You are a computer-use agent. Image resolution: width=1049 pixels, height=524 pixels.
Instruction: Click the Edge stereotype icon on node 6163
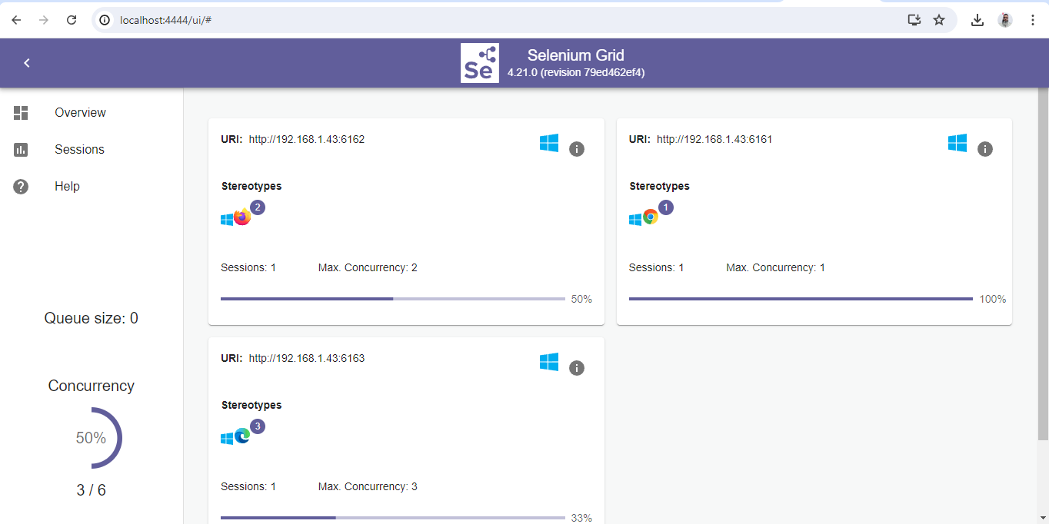pos(243,435)
